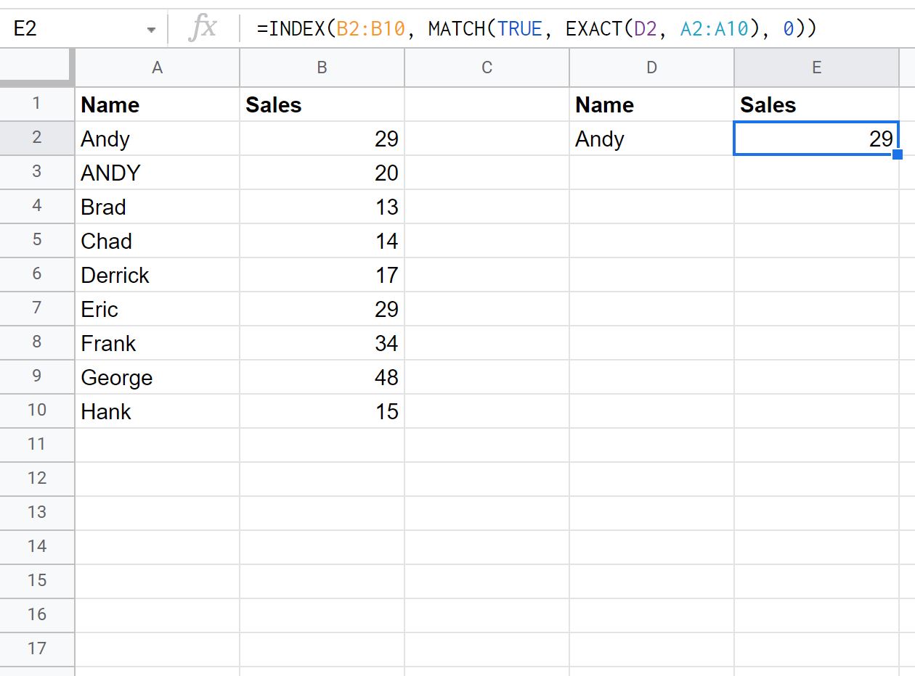The height and width of the screenshot is (676, 915).
Task: Select row 16 header
Action: (x=37, y=615)
